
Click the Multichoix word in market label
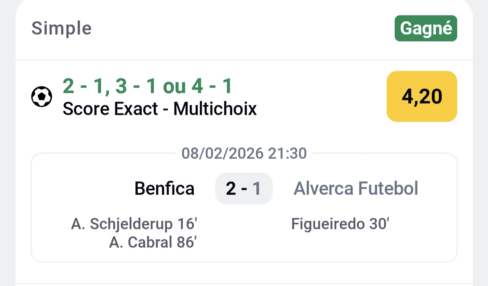pyautogui.click(x=215, y=109)
